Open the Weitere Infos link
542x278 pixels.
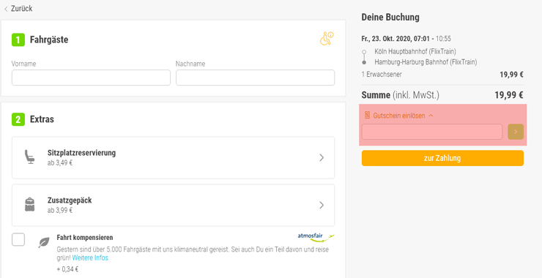point(90,258)
